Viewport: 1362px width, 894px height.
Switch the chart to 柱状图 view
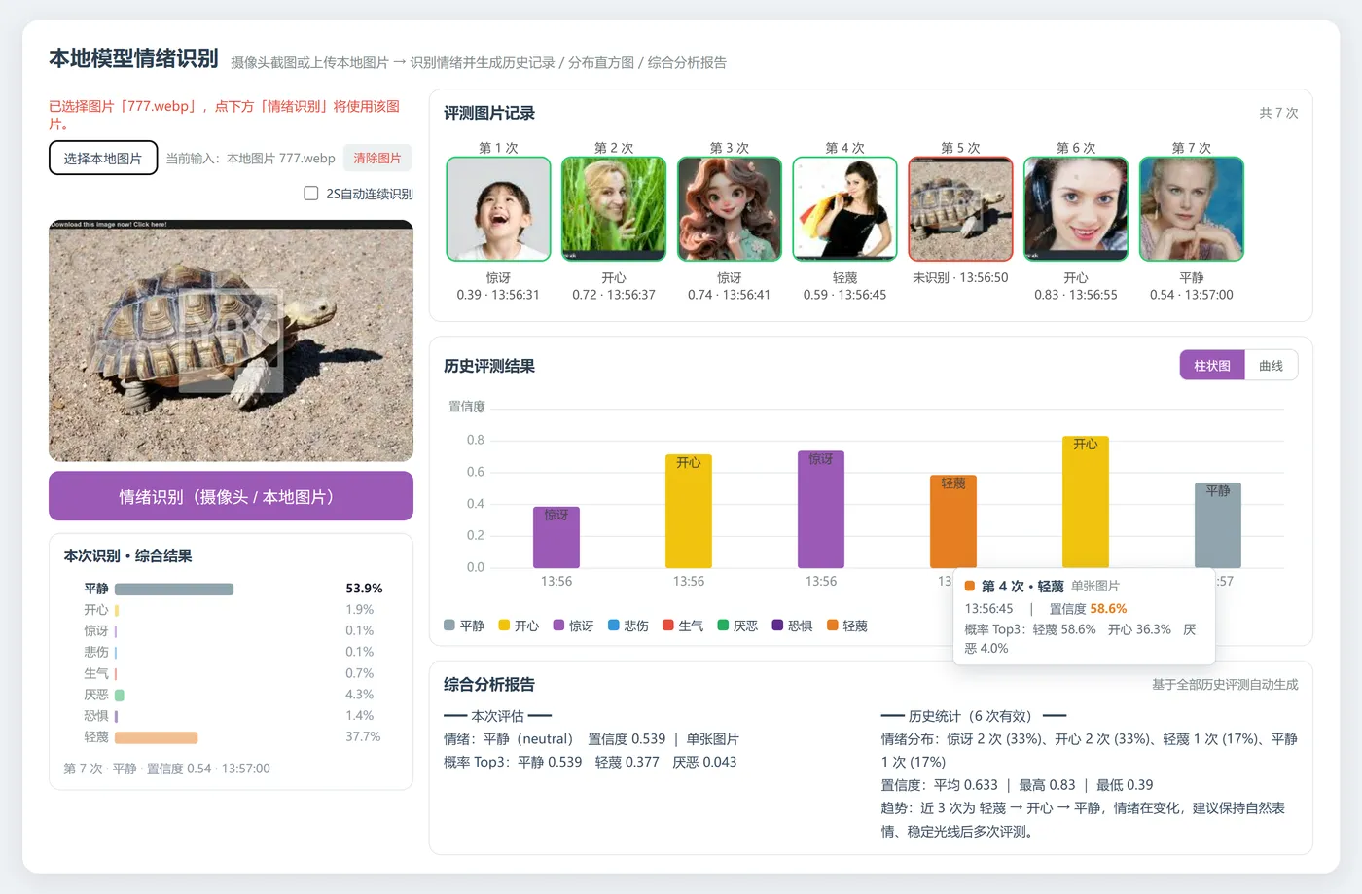[x=1212, y=366]
